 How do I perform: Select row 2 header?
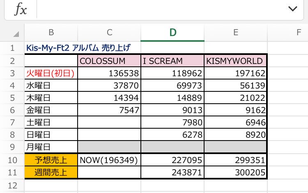point(12,61)
